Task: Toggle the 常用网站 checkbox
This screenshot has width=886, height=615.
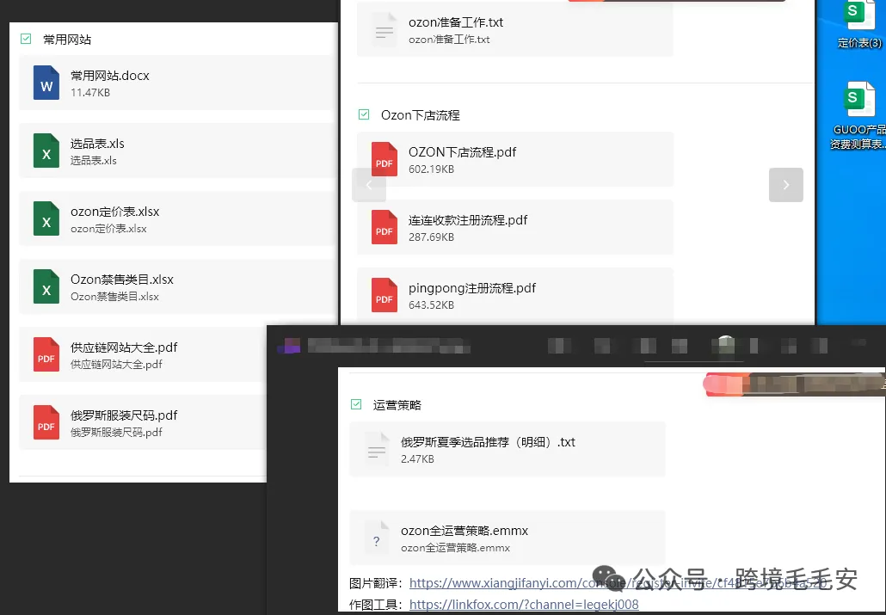Action: tap(26, 39)
